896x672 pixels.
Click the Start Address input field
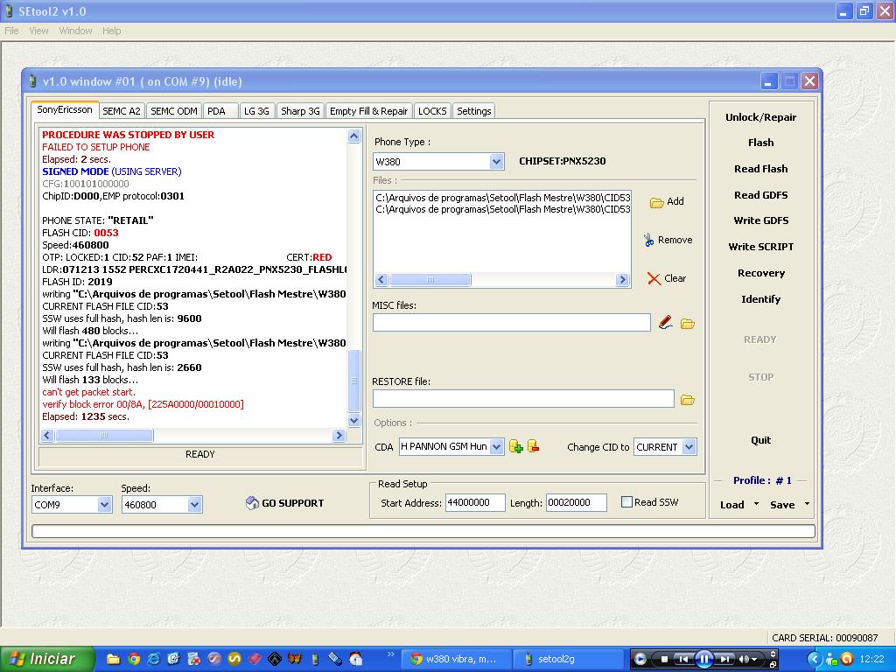click(475, 502)
